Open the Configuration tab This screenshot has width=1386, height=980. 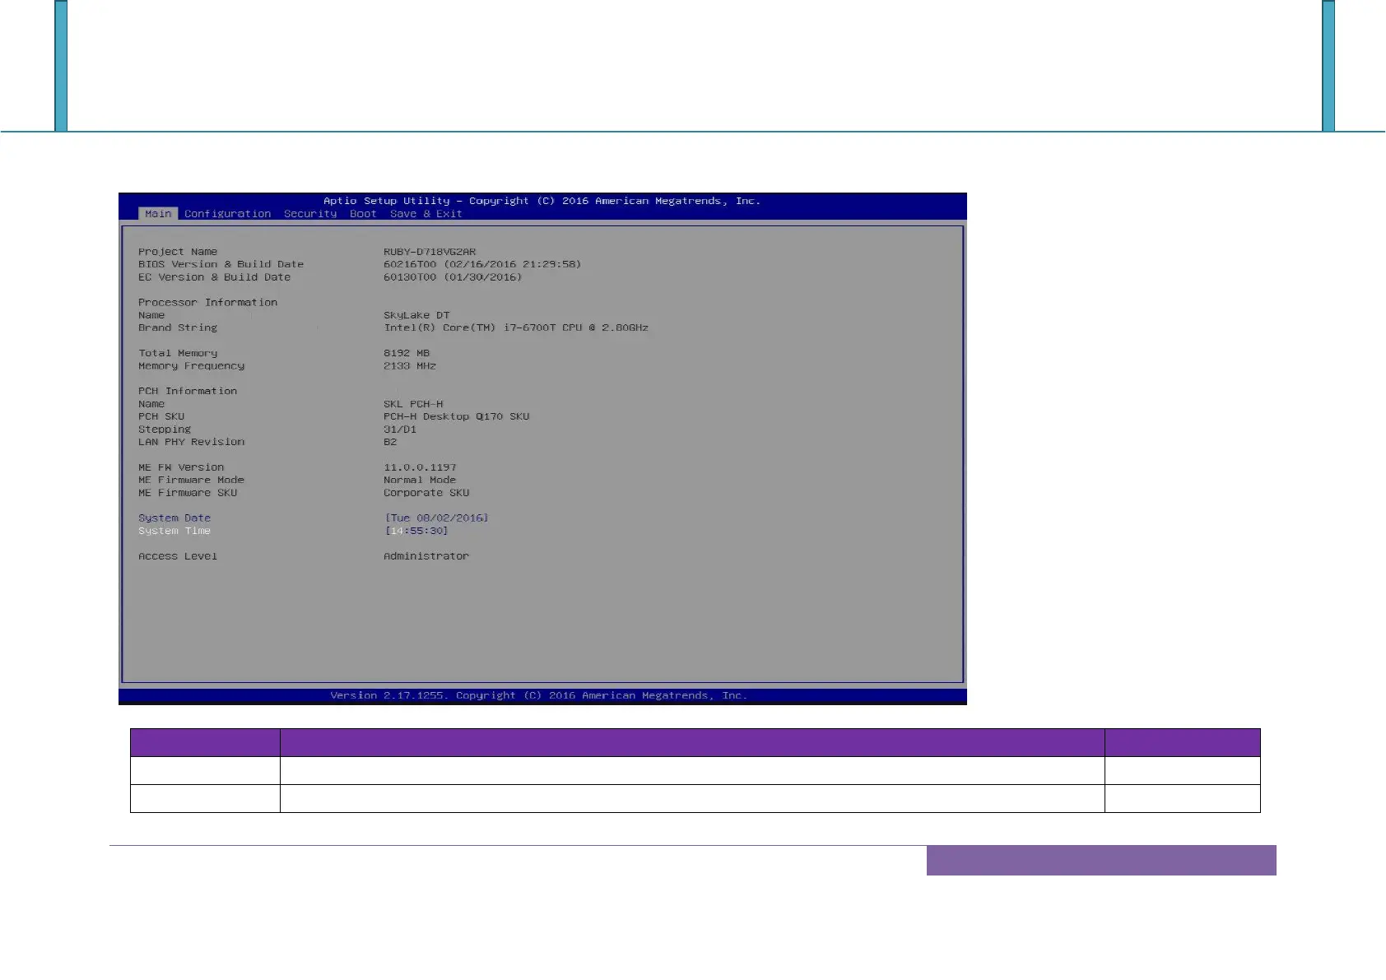[x=227, y=214]
